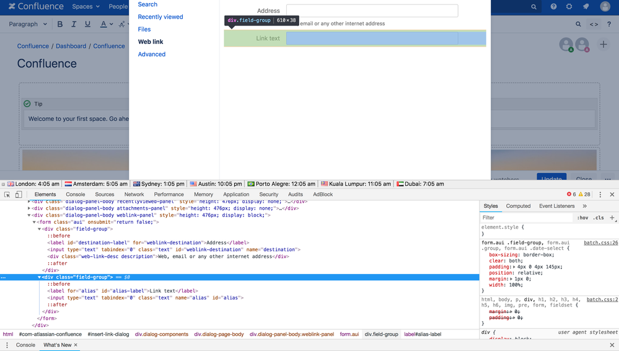The height and width of the screenshot is (351, 619).
Task: Activate the inspect element picker icon
Action: (x=7, y=195)
